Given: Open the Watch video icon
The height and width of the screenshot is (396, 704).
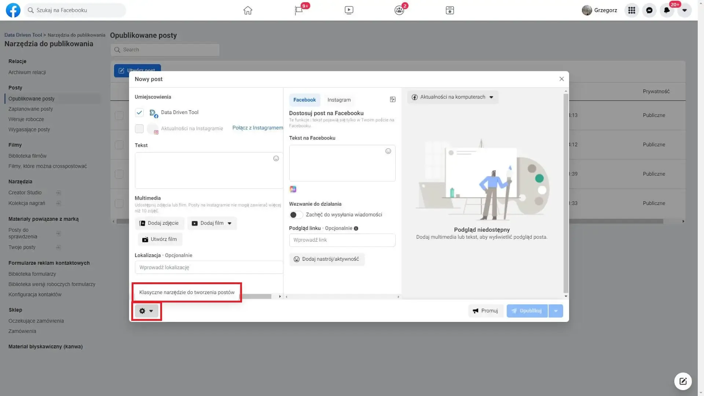Looking at the screenshot, I should coord(349,10).
